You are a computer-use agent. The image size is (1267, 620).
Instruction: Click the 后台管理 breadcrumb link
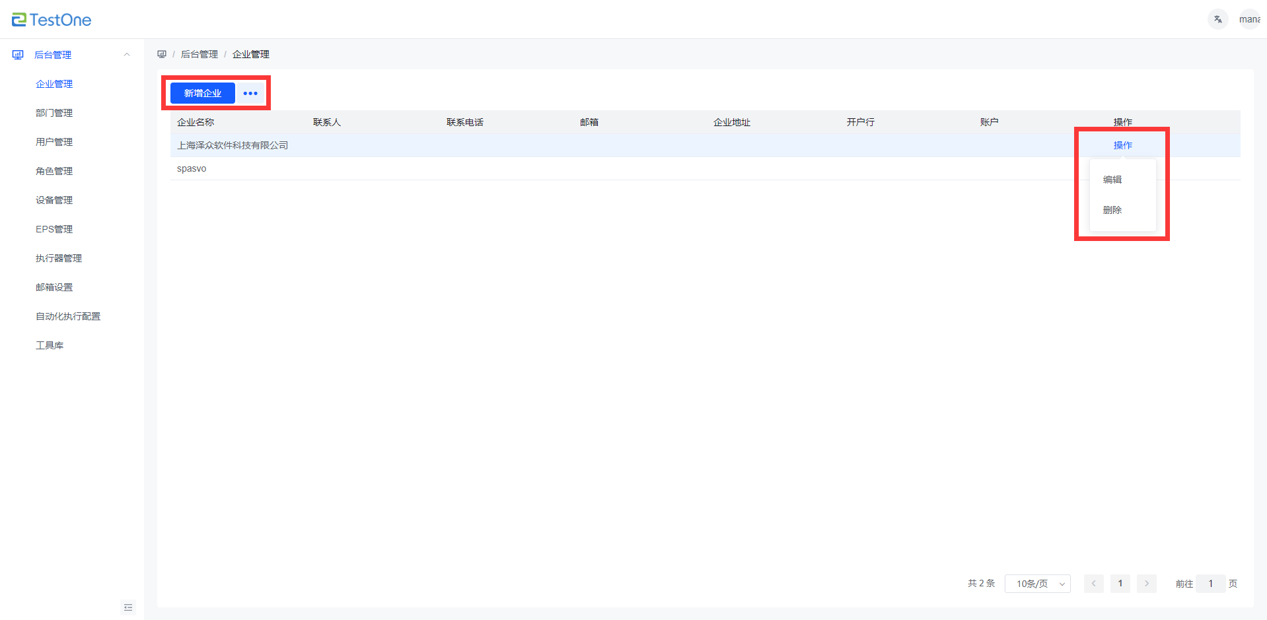tap(199, 54)
